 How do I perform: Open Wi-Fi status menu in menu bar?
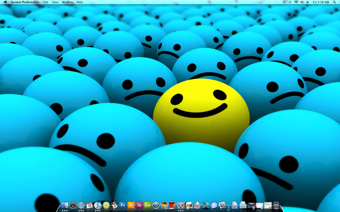(296, 2)
